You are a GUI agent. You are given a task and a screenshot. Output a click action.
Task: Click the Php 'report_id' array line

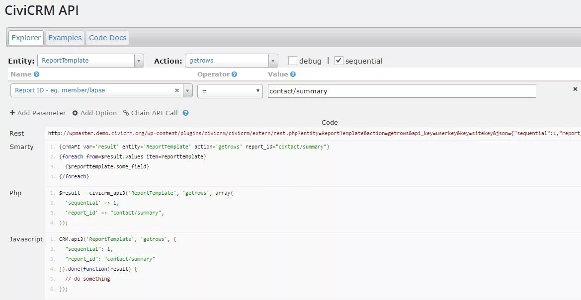114,213
